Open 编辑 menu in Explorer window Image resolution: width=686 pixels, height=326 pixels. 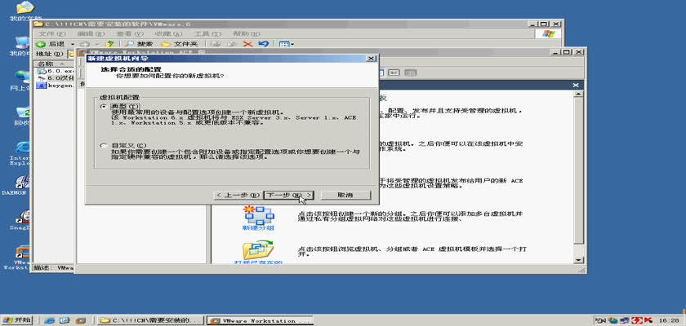(x=91, y=34)
